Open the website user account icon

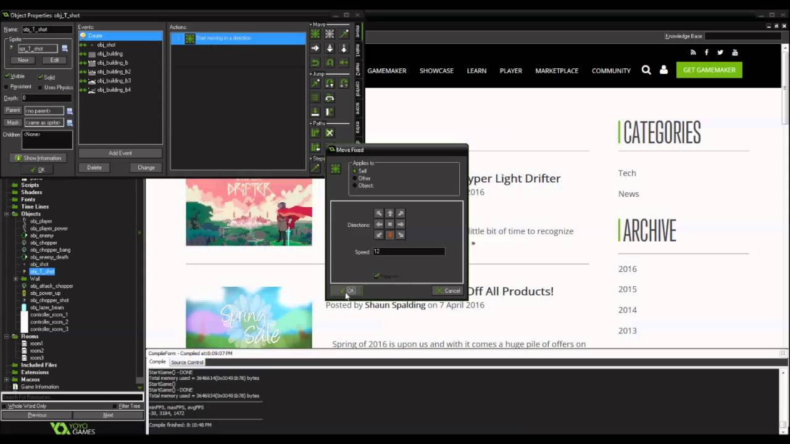click(663, 70)
